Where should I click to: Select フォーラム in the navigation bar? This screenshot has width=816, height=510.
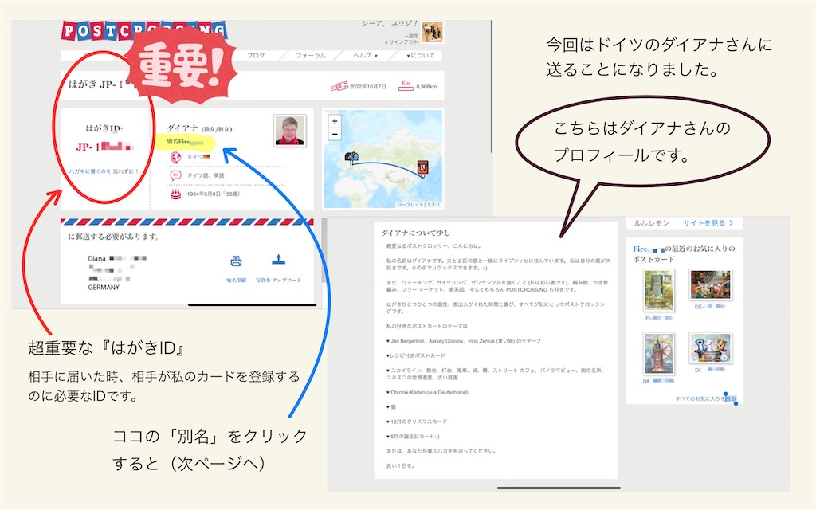(311, 55)
